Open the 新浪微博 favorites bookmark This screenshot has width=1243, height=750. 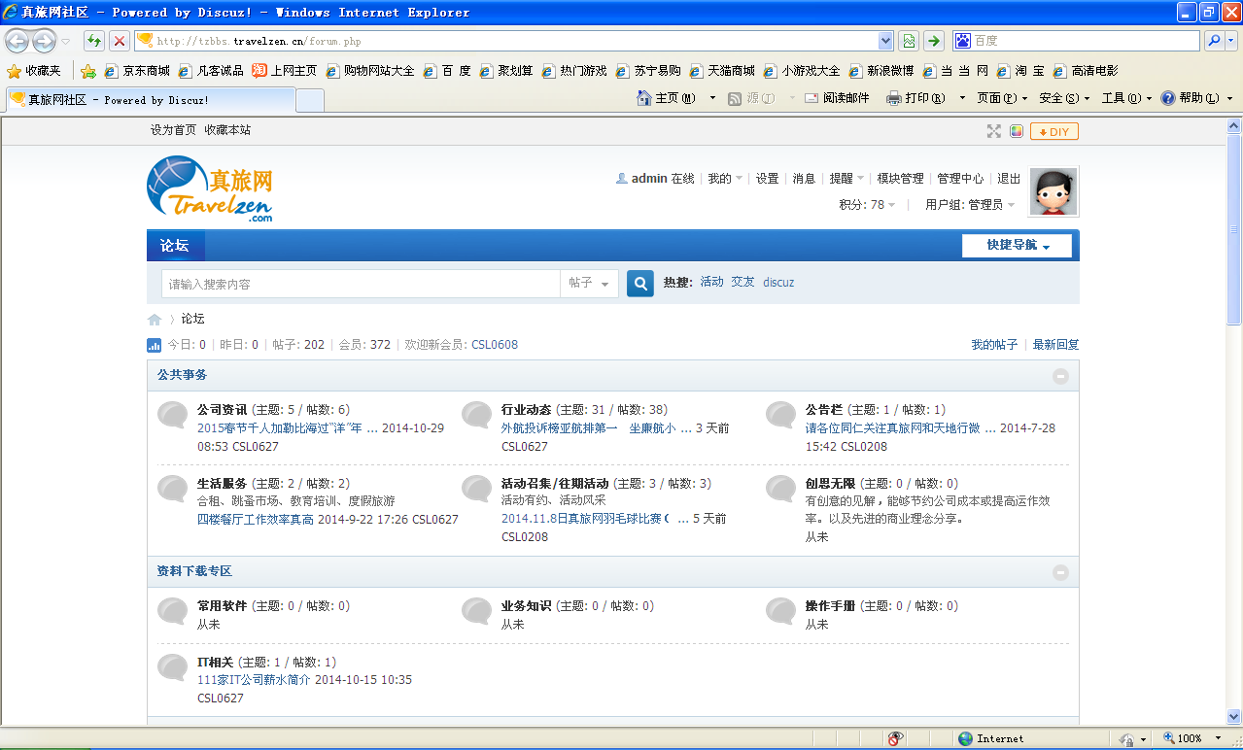pos(881,71)
